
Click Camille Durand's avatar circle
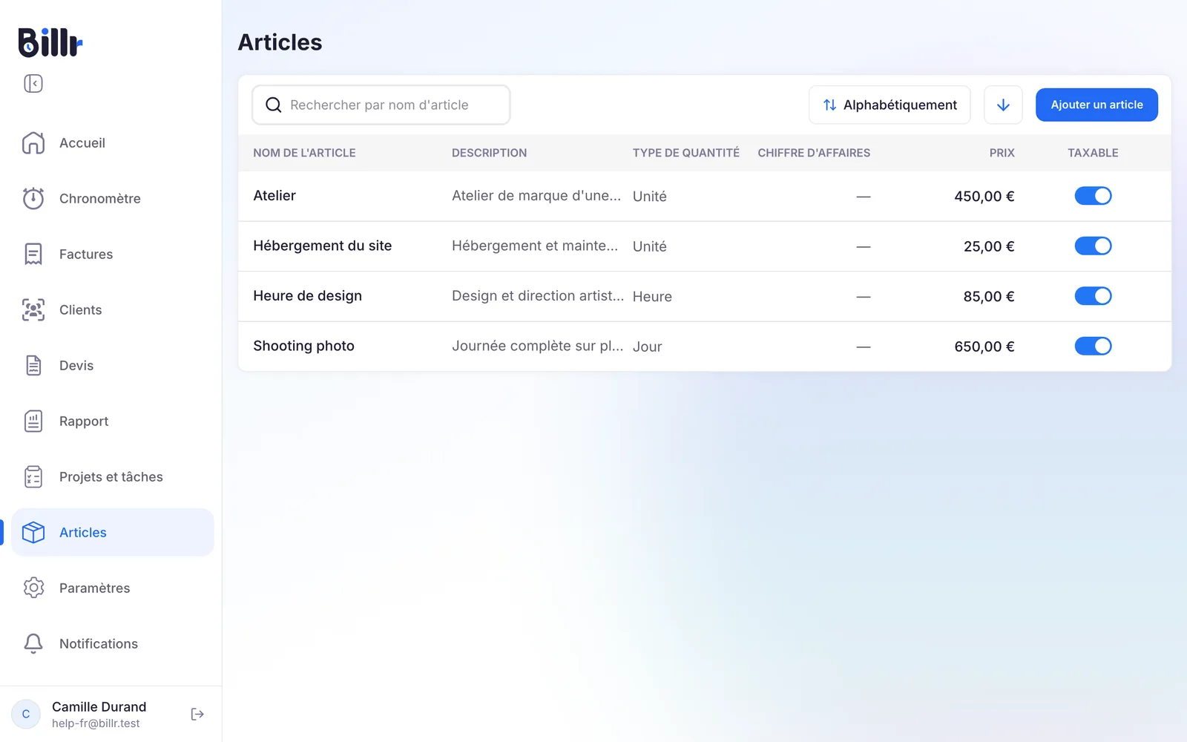coord(26,714)
